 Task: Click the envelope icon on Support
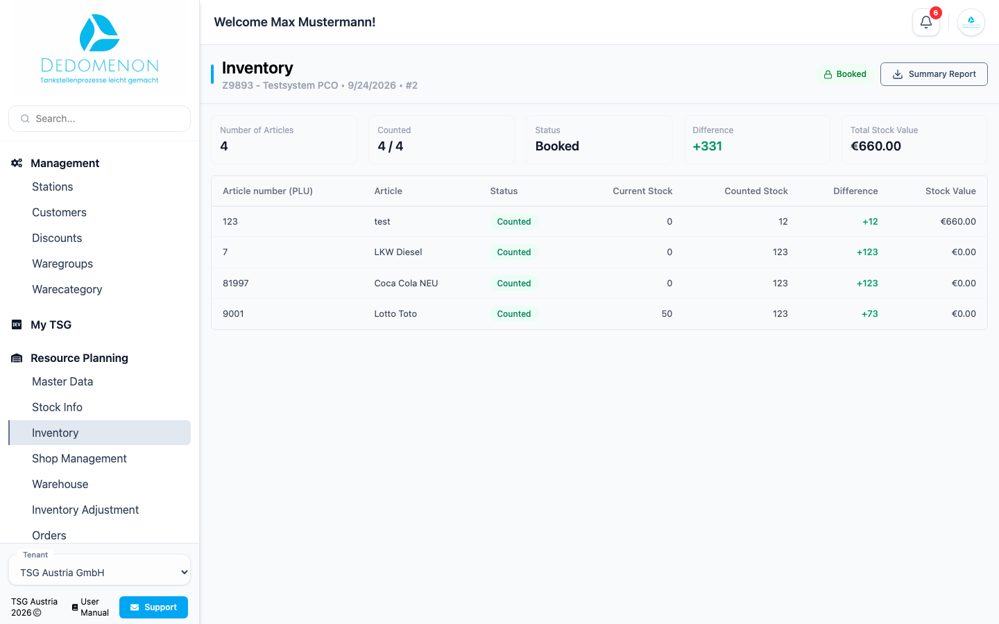tap(135, 607)
